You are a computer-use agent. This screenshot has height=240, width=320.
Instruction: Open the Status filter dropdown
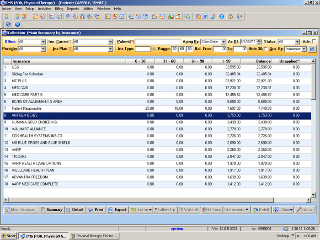(x=297, y=42)
